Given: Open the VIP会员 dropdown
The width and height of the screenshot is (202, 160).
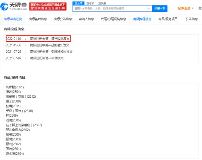Looking at the screenshot, I should (186, 9).
